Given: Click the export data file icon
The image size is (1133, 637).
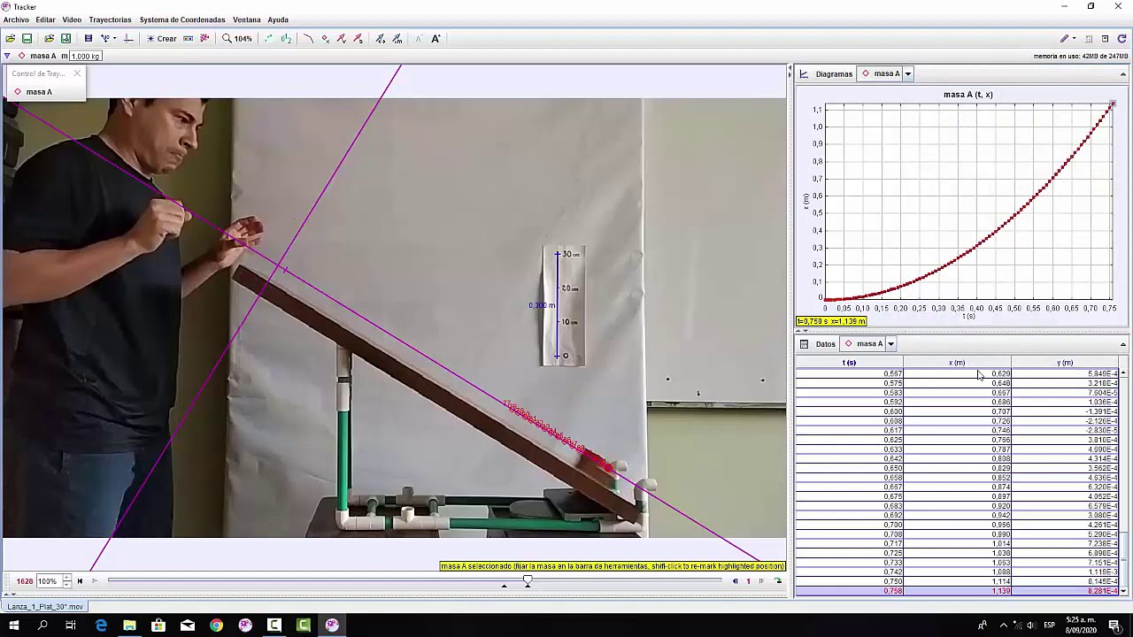Looking at the screenshot, I should [66, 39].
